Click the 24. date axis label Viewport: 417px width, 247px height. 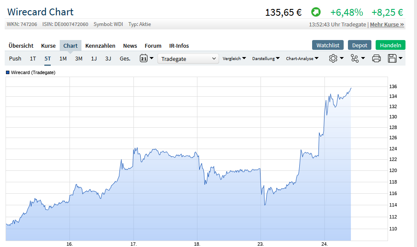coord(324,244)
